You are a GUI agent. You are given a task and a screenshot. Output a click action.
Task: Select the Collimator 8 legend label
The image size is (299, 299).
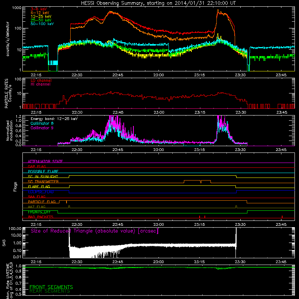(42, 123)
